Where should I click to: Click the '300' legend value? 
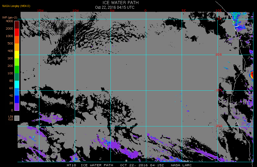[10, 58]
